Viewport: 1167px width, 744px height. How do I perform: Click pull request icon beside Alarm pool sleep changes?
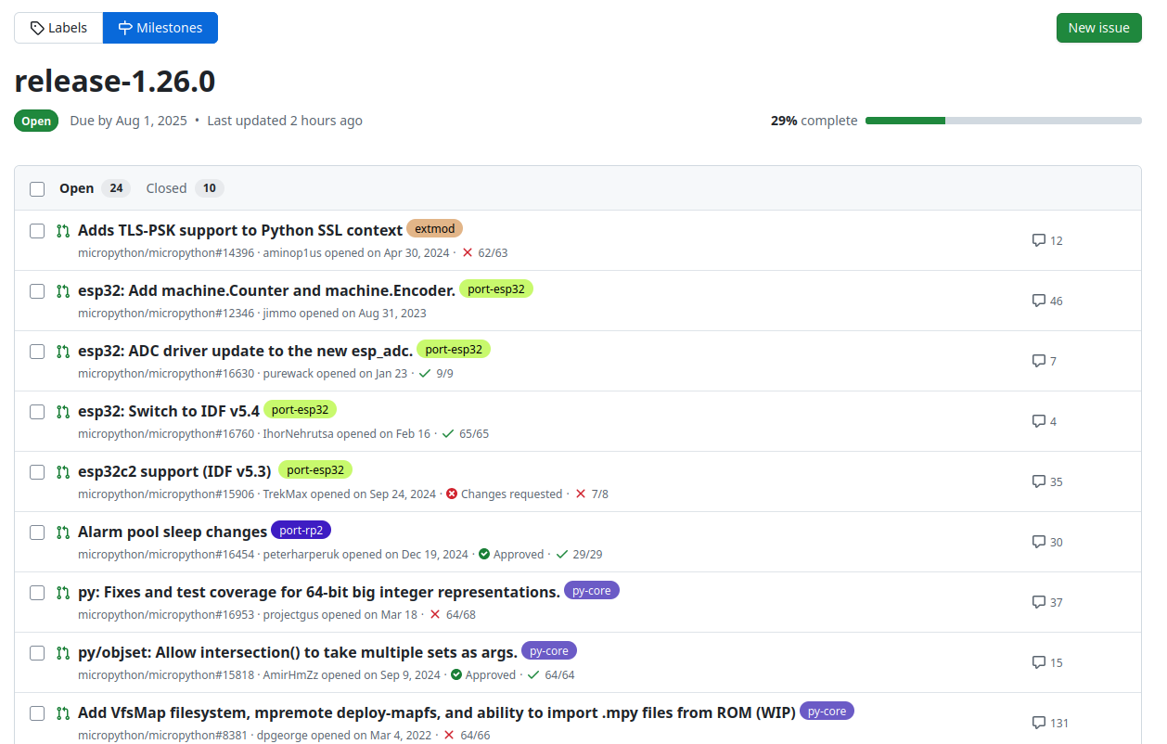click(x=63, y=532)
